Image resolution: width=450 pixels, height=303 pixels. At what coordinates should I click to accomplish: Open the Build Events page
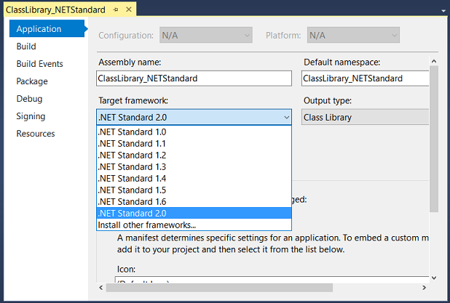click(39, 64)
